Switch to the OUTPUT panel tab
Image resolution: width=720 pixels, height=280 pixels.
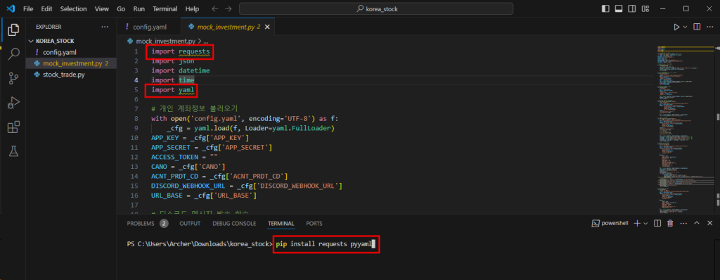tap(190, 224)
